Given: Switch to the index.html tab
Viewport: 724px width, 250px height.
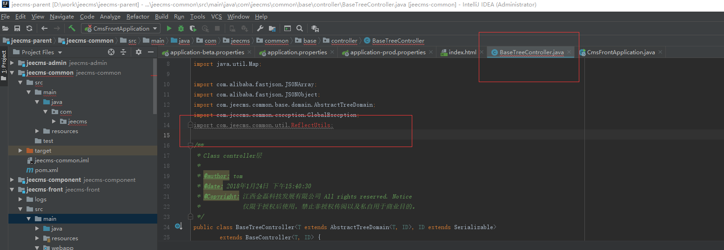Looking at the screenshot, I should (x=462, y=52).
